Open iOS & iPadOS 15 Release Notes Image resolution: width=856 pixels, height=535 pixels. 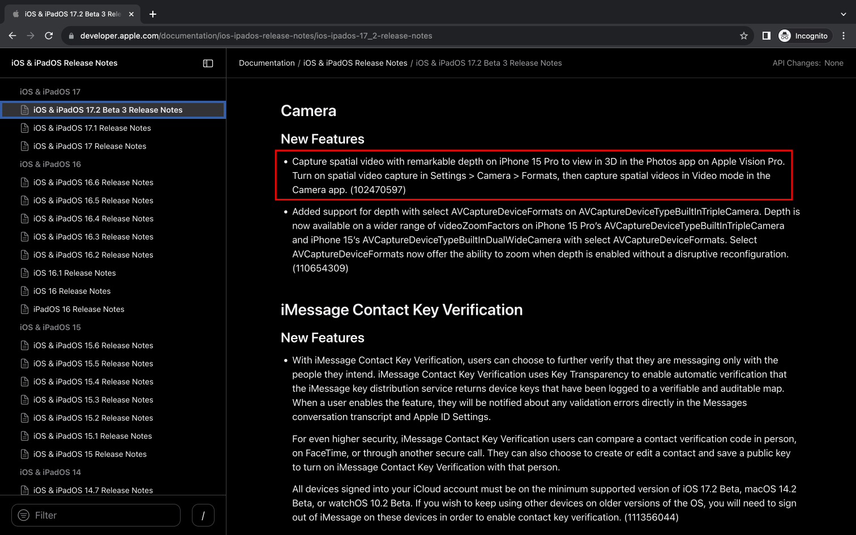pyautogui.click(x=89, y=454)
